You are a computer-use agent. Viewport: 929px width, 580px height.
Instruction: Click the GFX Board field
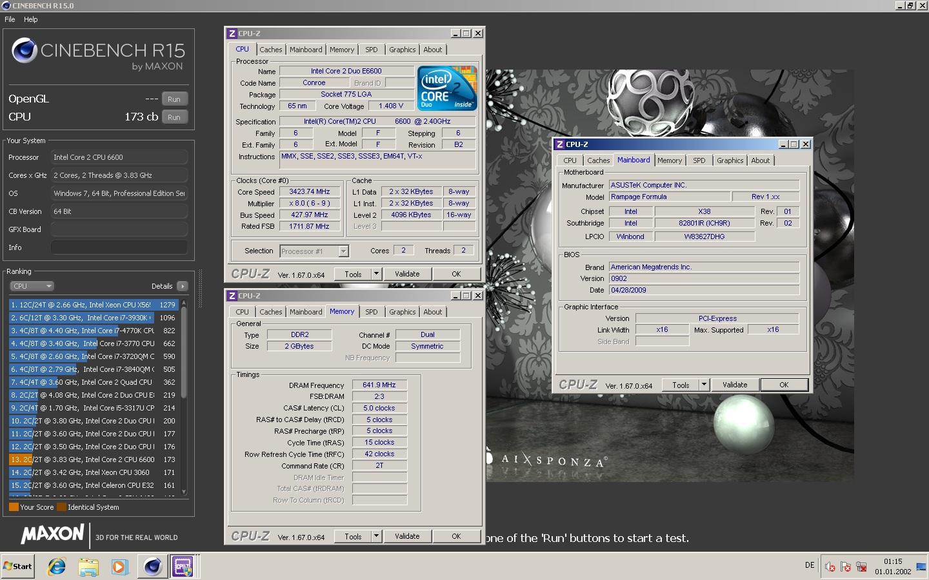tap(119, 229)
